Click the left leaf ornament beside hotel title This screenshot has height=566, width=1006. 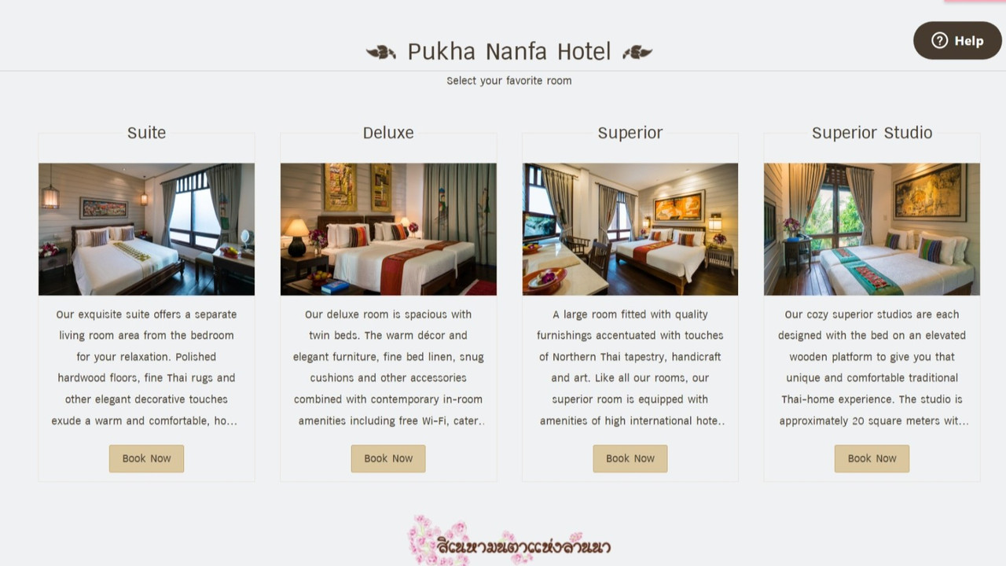pyautogui.click(x=381, y=53)
